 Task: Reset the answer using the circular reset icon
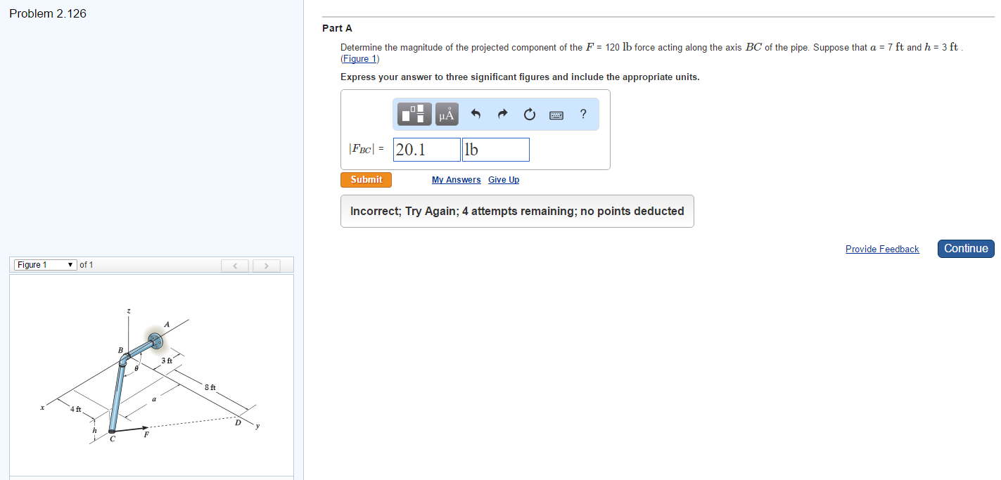(x=529, y=114)
